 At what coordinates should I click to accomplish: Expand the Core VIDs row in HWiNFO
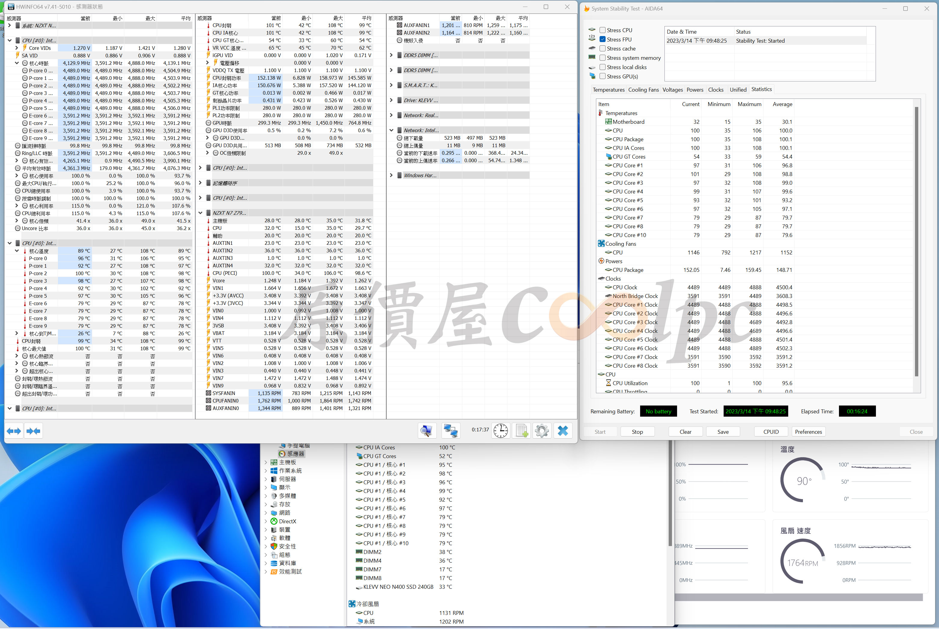17,48
